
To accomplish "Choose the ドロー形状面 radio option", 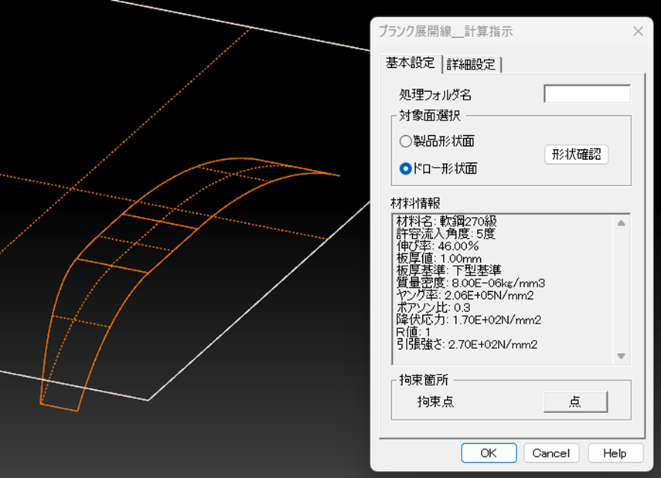I will [406, 168].
